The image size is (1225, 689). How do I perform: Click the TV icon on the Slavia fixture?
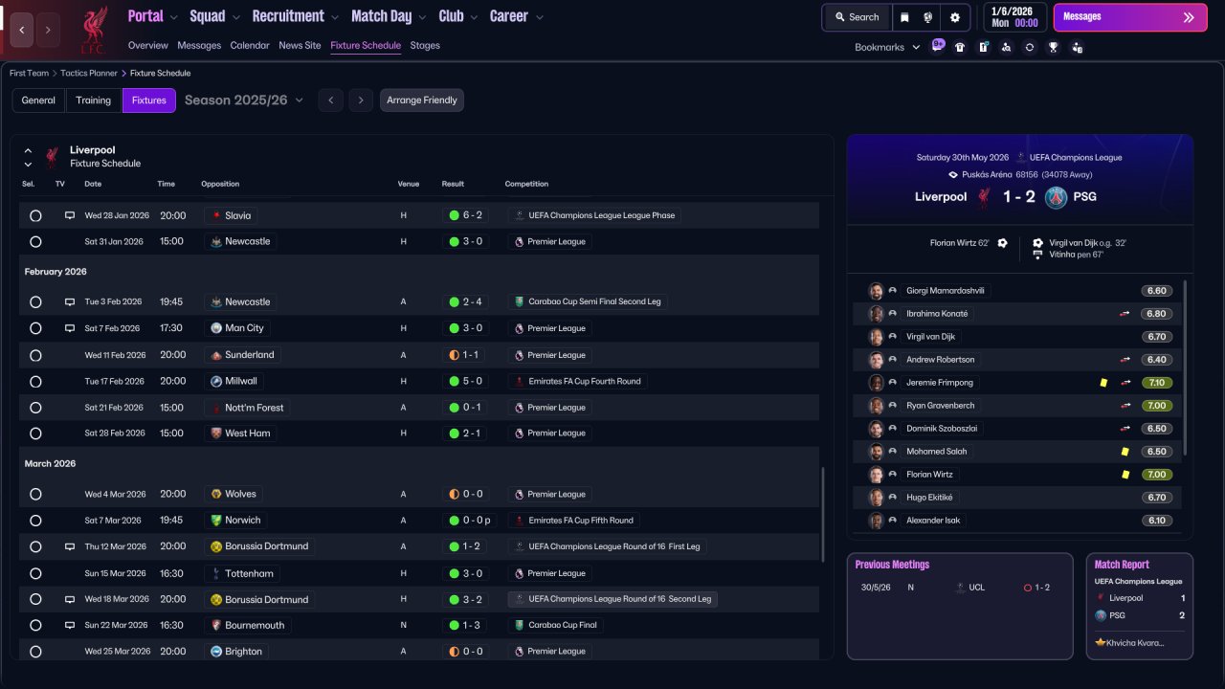[70, 215]
